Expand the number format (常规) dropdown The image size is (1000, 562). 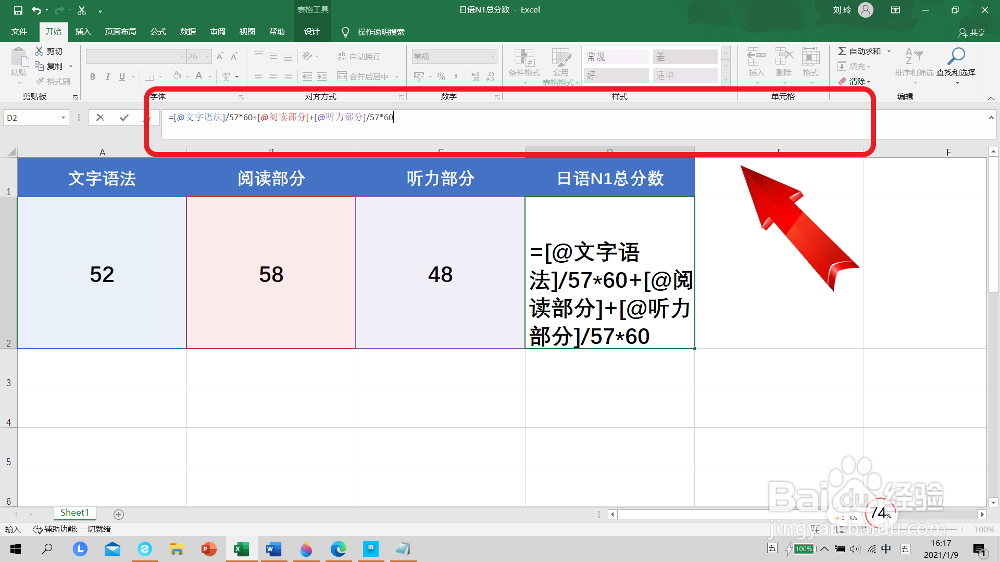pos(492,56)
